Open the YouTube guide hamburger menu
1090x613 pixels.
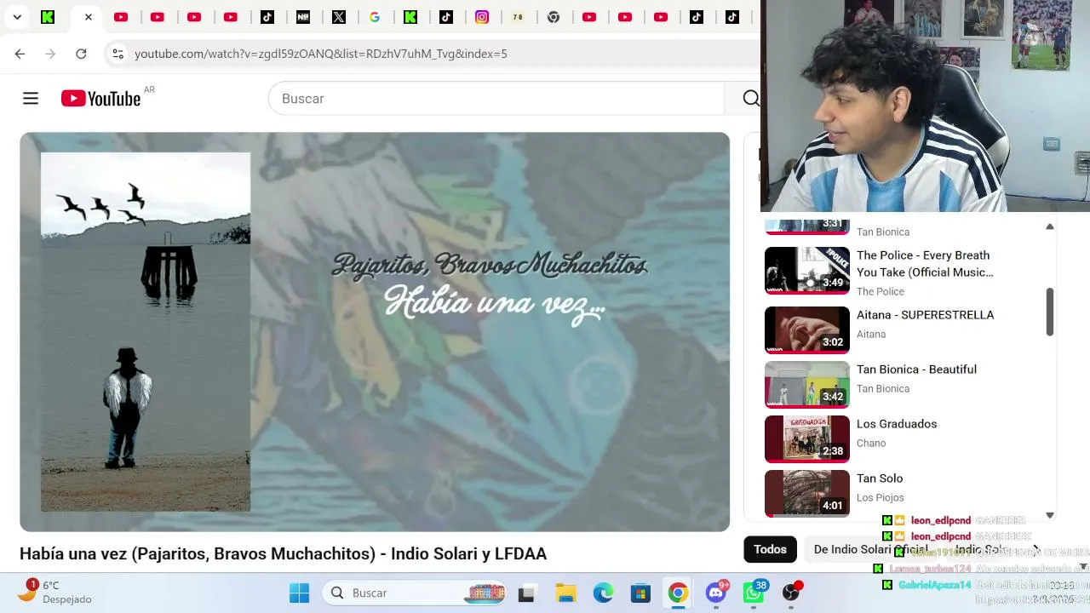pyautogui.click(x=31, y=99)
